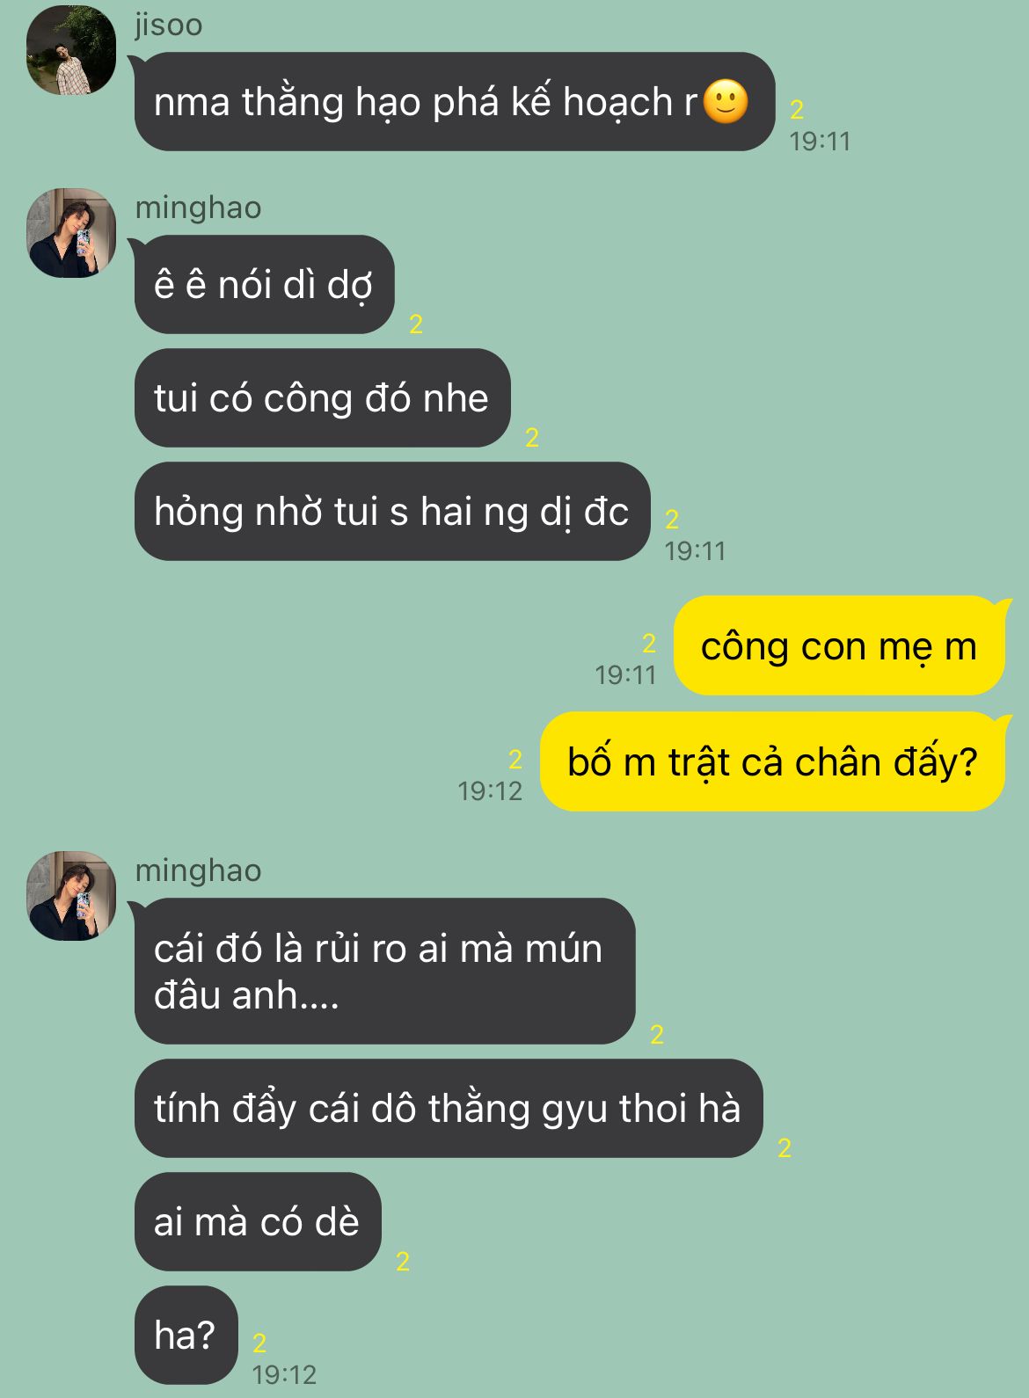Tap the 'hỏng nhờ tui s hai ng dị đc' message
Screen dimensions: 1029x1398
pos(392,512)
